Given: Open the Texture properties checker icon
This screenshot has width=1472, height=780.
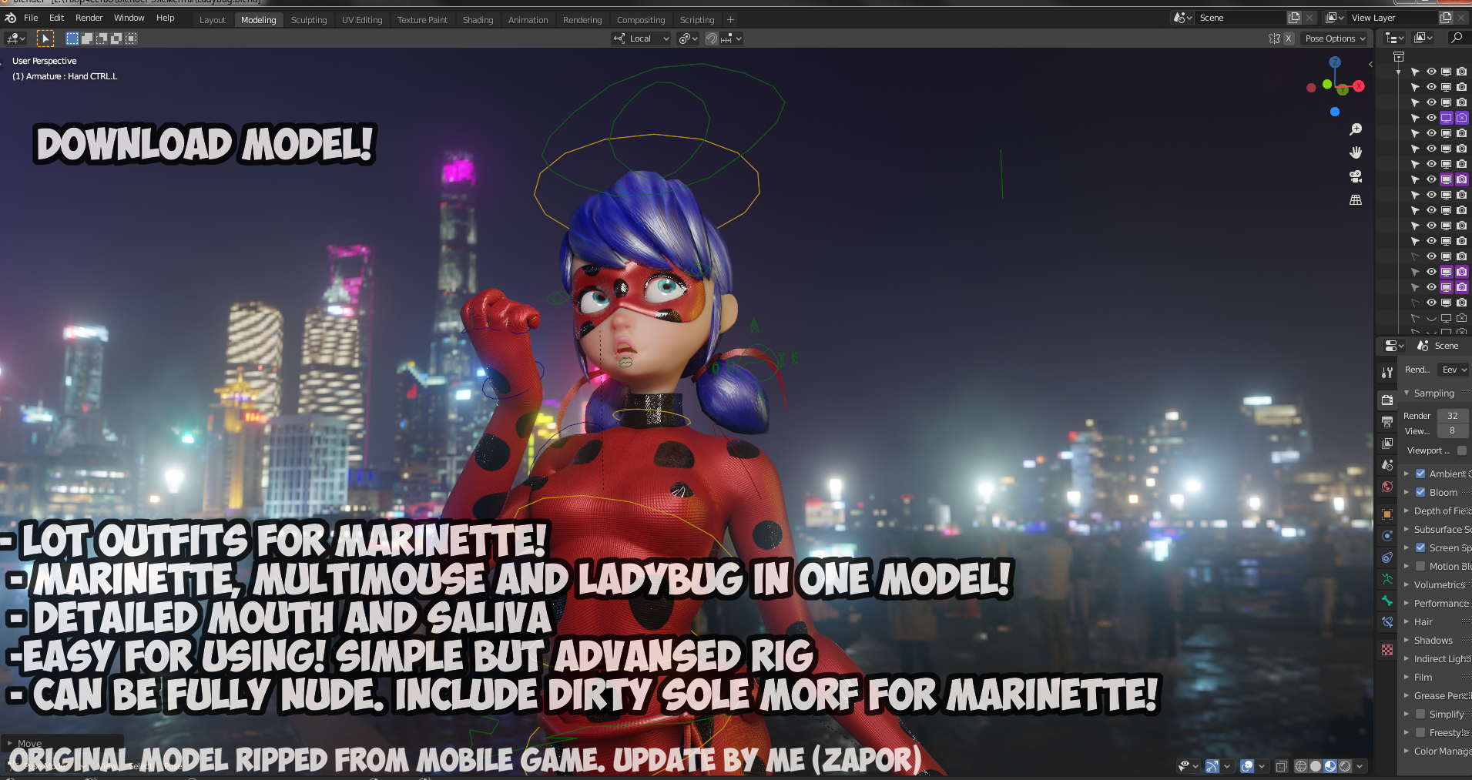Looking at the screenshot, I should [1387, 650].
